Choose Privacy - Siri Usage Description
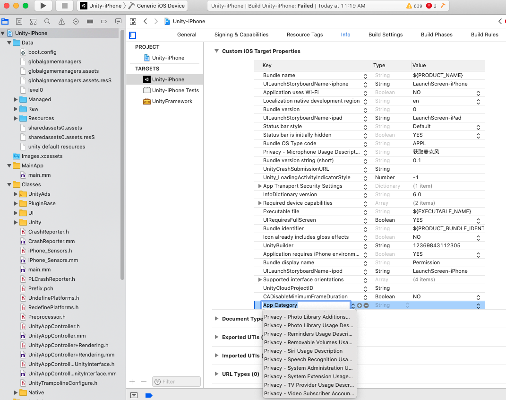 pos(309,351)
